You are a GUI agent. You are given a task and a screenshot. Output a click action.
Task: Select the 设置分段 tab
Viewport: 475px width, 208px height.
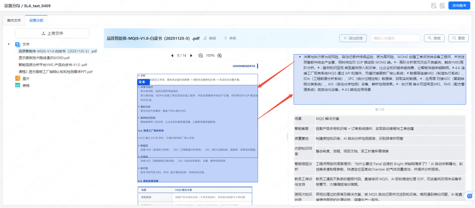[36, 21]
